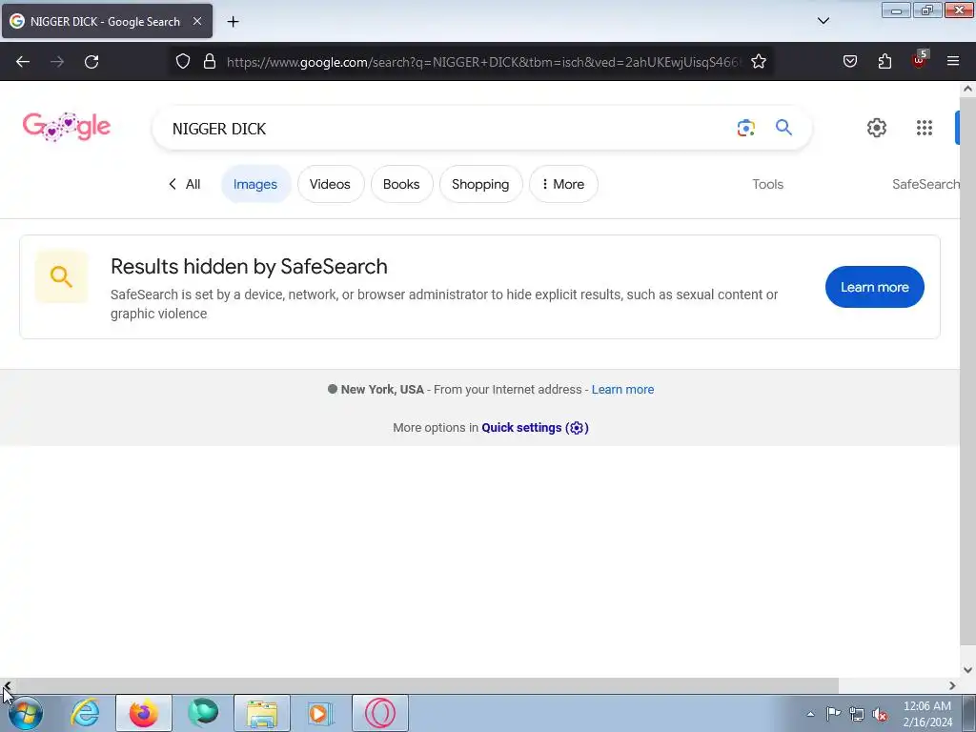Close the Google Search tab

[x=197, y=21]
